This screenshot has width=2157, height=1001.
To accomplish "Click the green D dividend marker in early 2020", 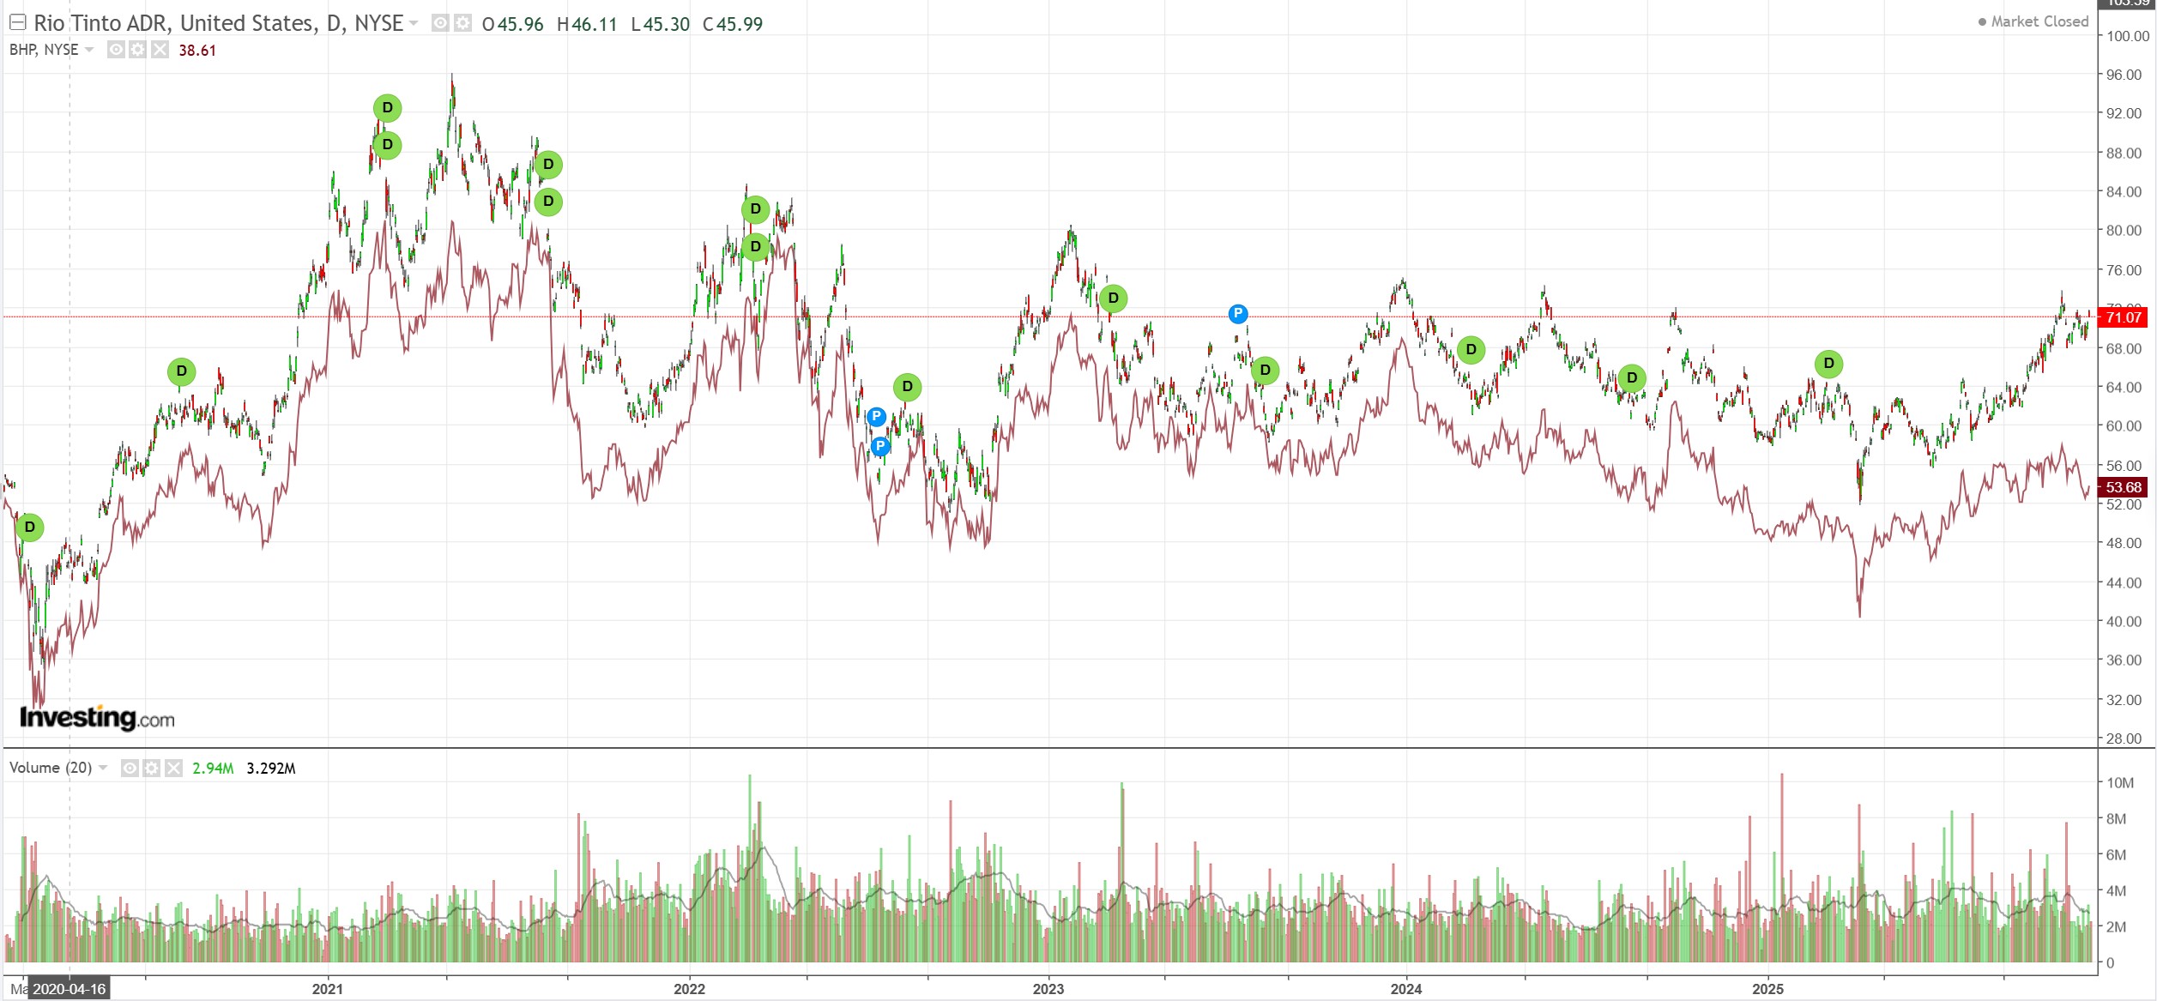I will tap(30, 527).
